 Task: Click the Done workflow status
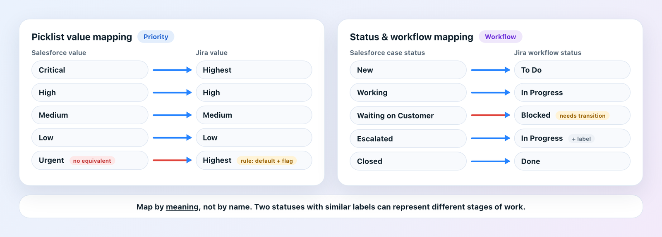click(x=572, y=161)
